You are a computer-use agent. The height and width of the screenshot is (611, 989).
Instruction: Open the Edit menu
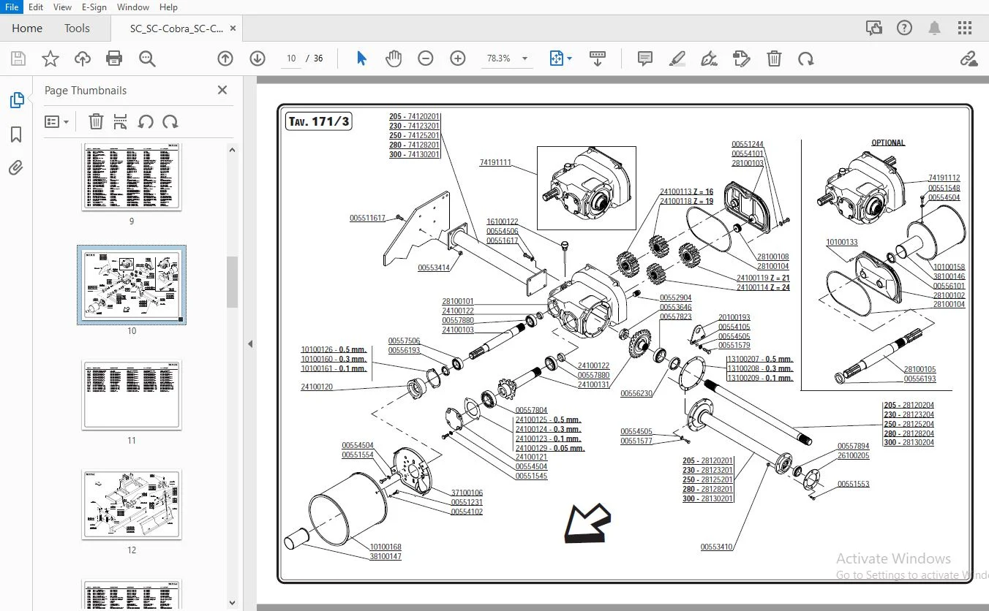click(36, 7)
